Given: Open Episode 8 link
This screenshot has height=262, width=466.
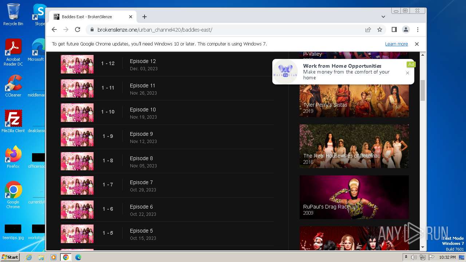Looking at the screenshot, I should click(x=141, y=158).
